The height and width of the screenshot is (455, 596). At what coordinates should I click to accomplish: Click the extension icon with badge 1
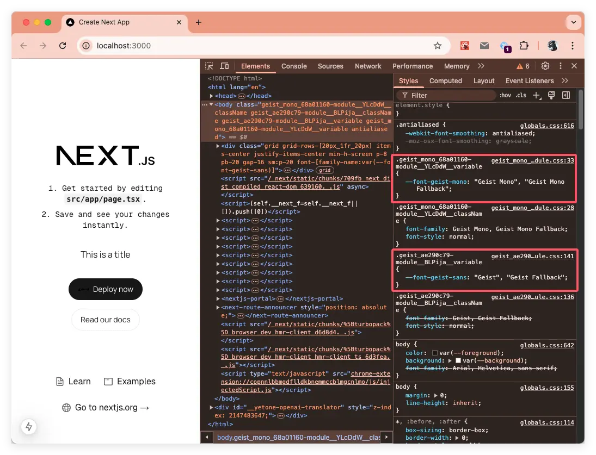(505, 46)
